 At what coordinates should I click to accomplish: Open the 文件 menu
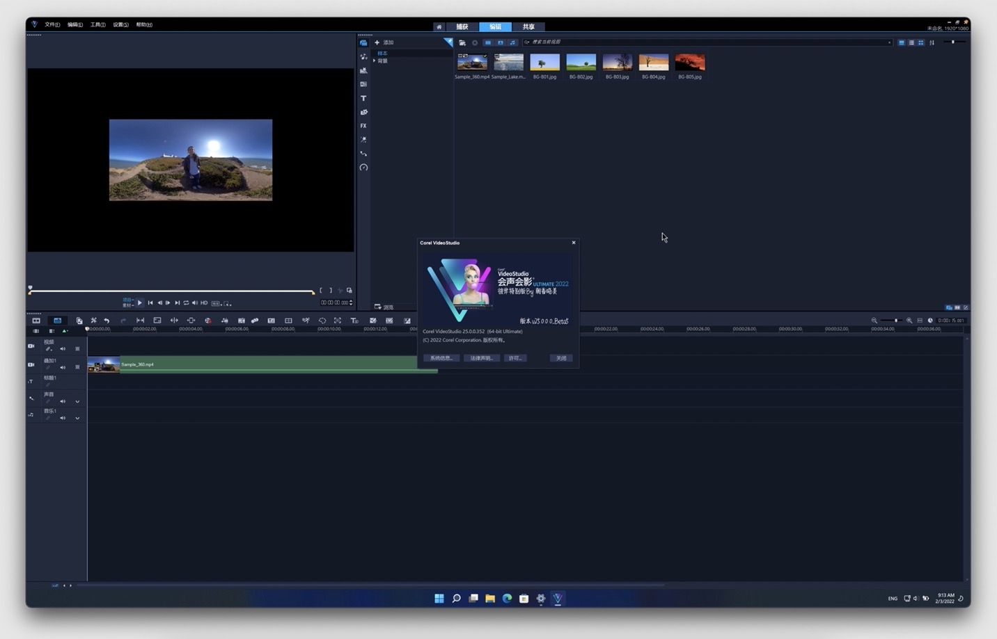52,24
